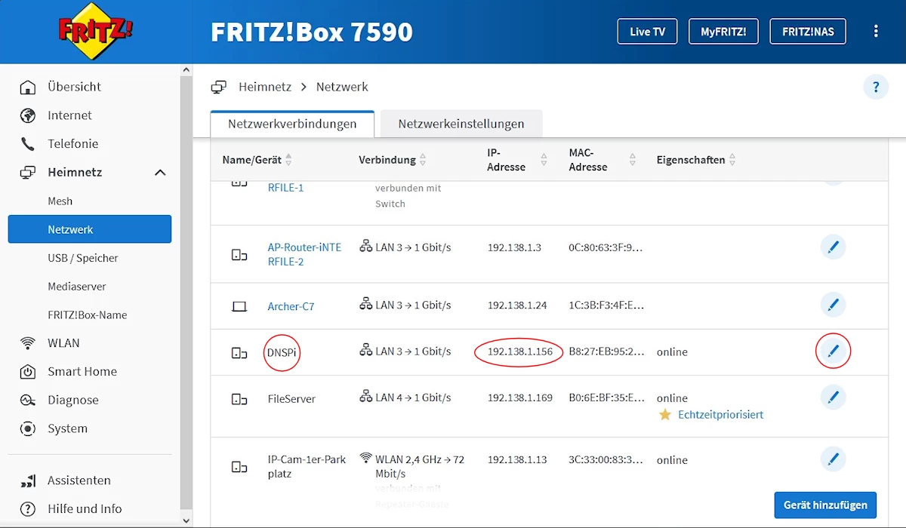Click the Telefonie phone icon

28,144
